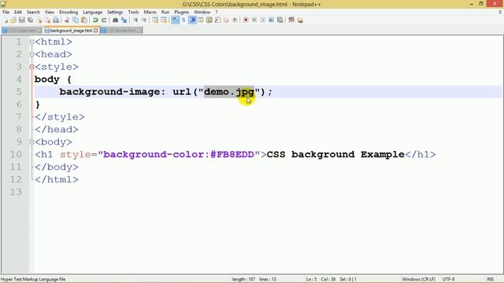Image resolution: width=504 pixels, height=283 pixels.
Task: Open the Language menu
Action: coord(93,13)
